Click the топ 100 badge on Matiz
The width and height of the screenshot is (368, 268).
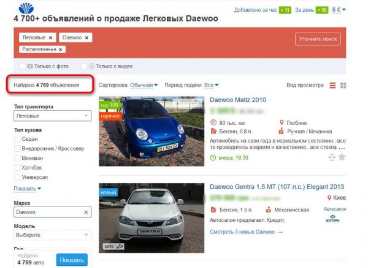coord(109,105)
